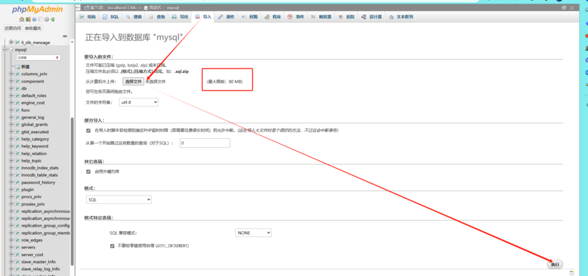Collapse the mysql database tree node
The image size is (588, 276).
(6, 50)
